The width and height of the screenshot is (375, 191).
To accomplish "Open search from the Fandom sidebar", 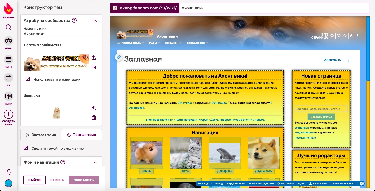I will (x=9, y=27).
